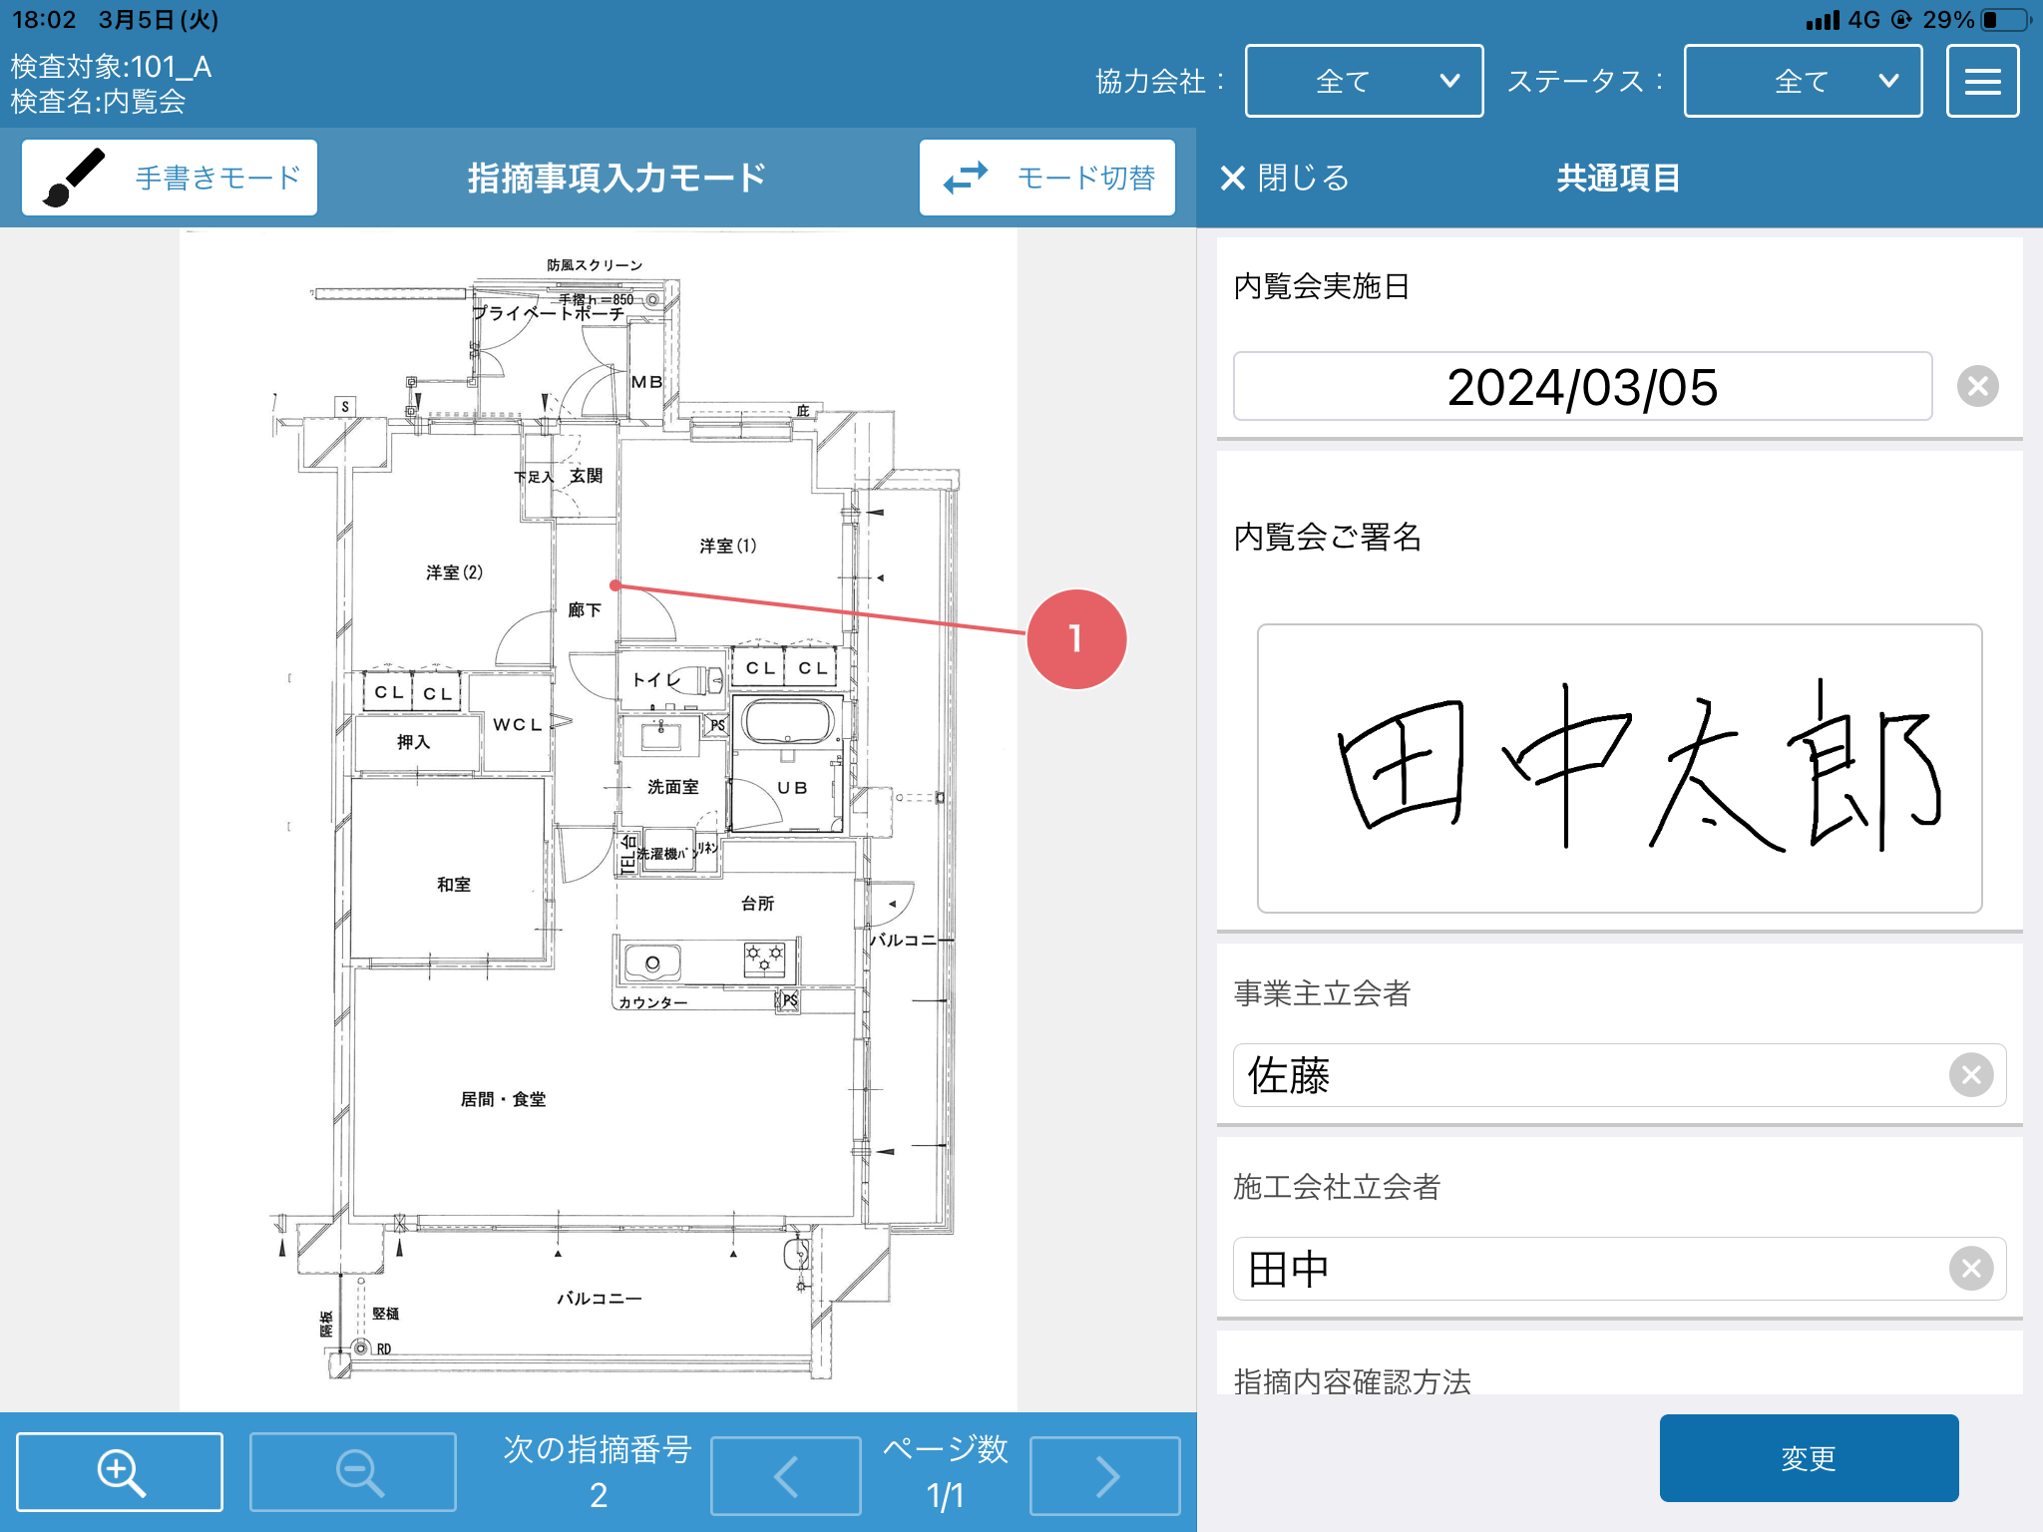Viewport: 2043px width, 1532px height.
Task: Open the hamburger menu in the top right
Action: click(x=1983, y=80)
